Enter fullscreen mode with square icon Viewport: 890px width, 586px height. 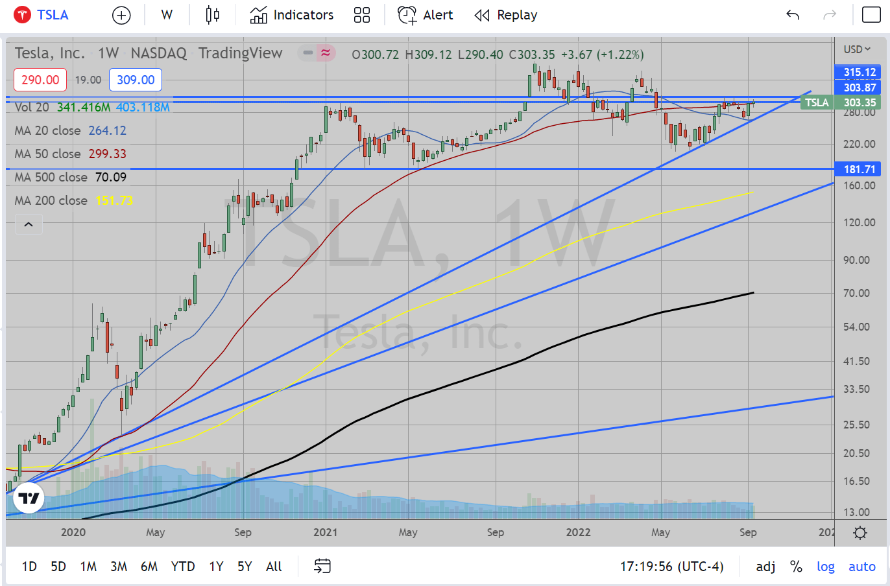pyautogui.click(x=871, y=16)
